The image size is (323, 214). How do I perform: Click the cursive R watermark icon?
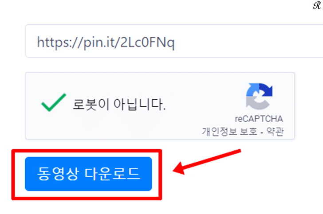[317, 5]
